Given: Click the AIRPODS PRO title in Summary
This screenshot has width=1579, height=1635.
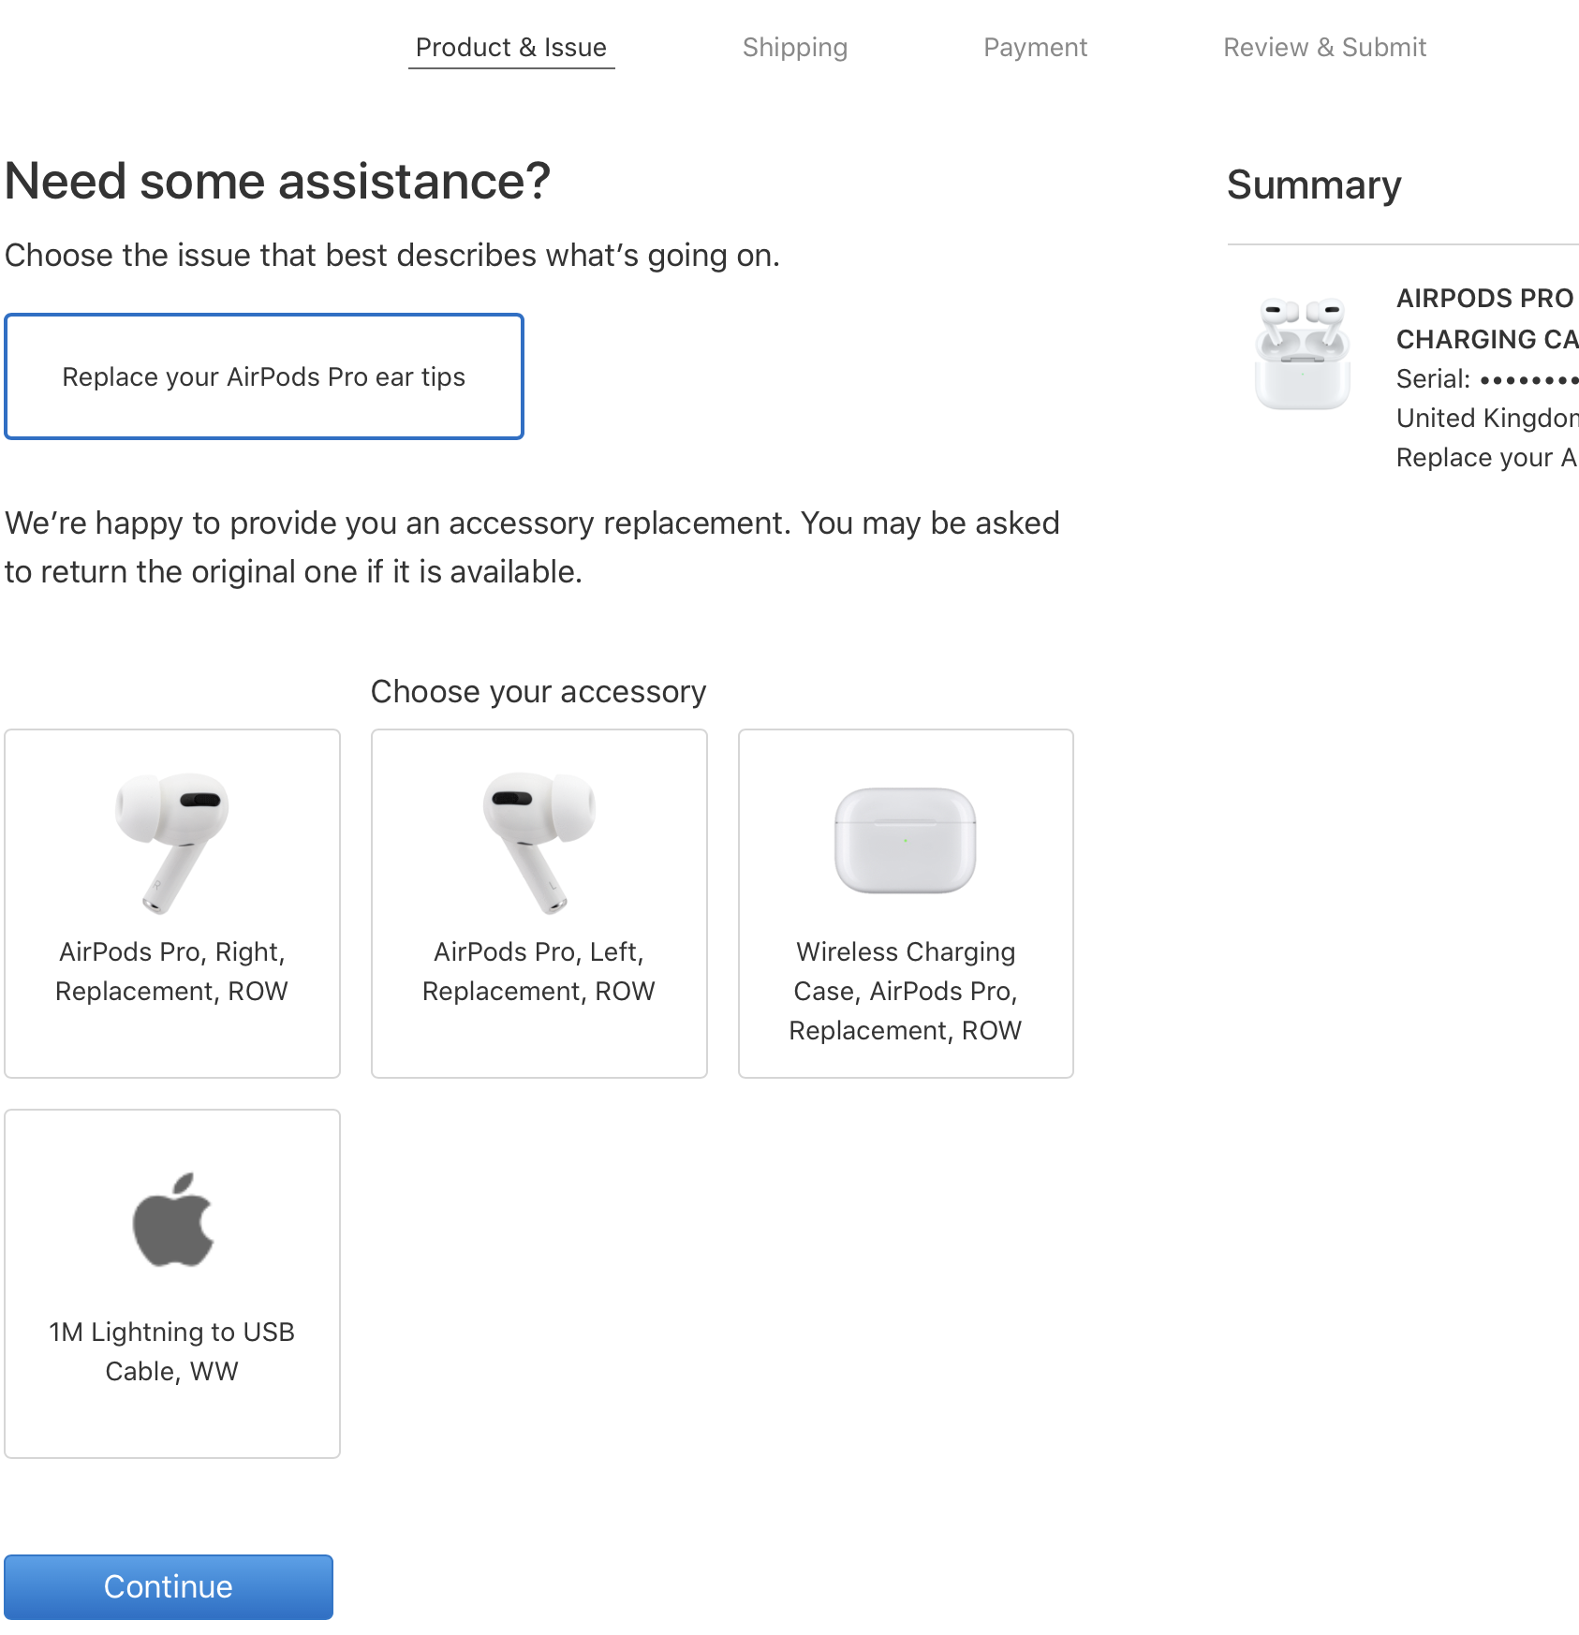Looking at the screenshot, I should [1485, 299].
